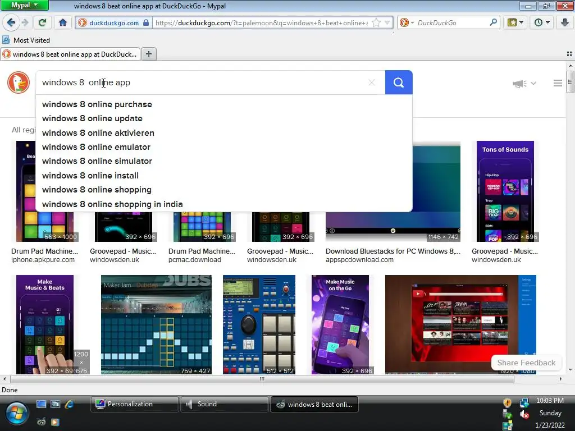Viewport: 575px width, 431px height.
Task: Open the red YouTube desktop screenshot thumbnail
Action: (x=460, y=324)
